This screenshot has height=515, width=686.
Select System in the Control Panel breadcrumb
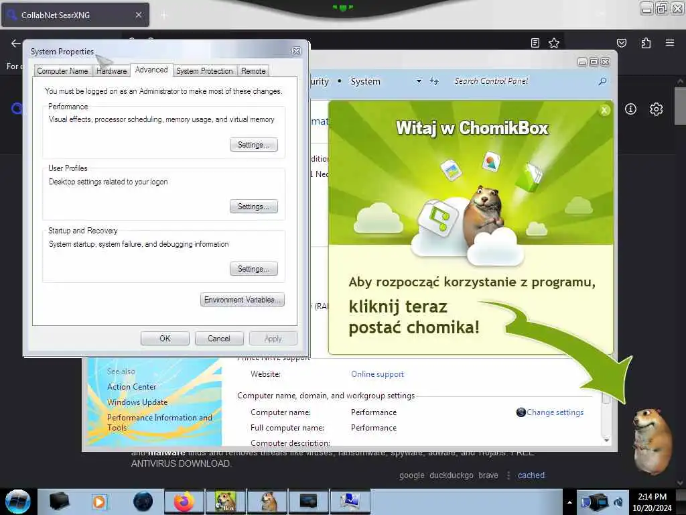click(x=365, y=81)
